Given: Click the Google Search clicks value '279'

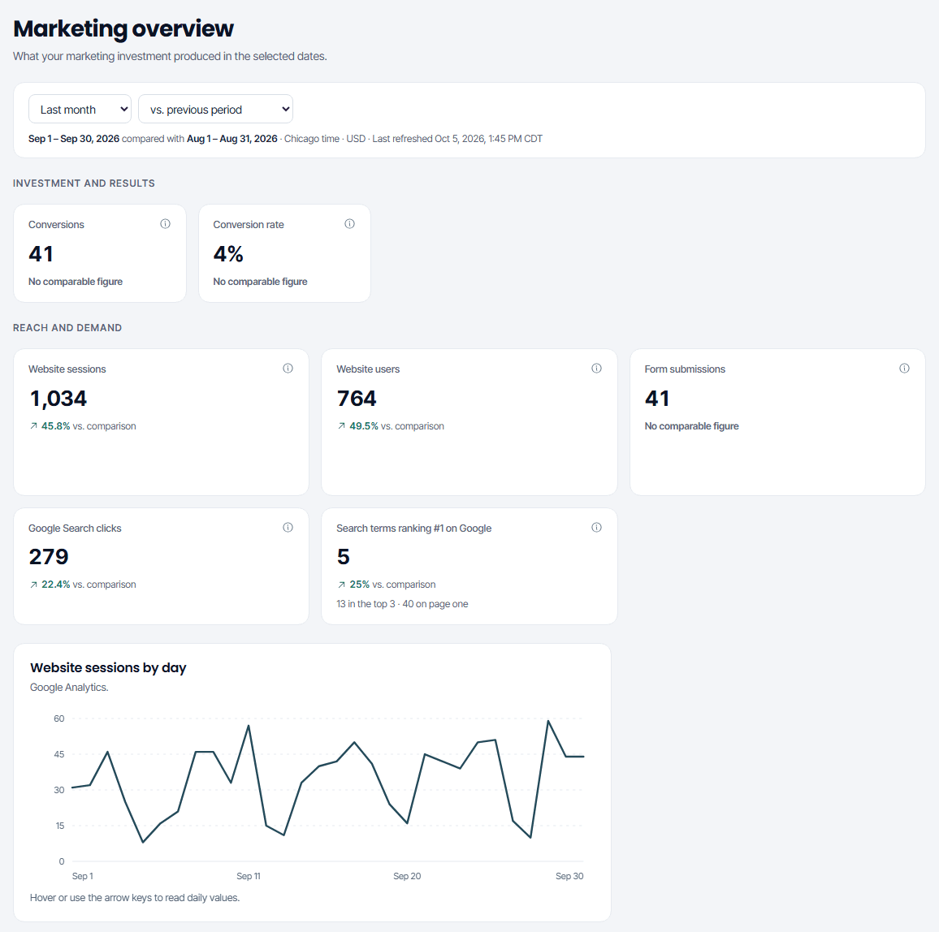Looking at the screenshot, I should coord(49,557).
